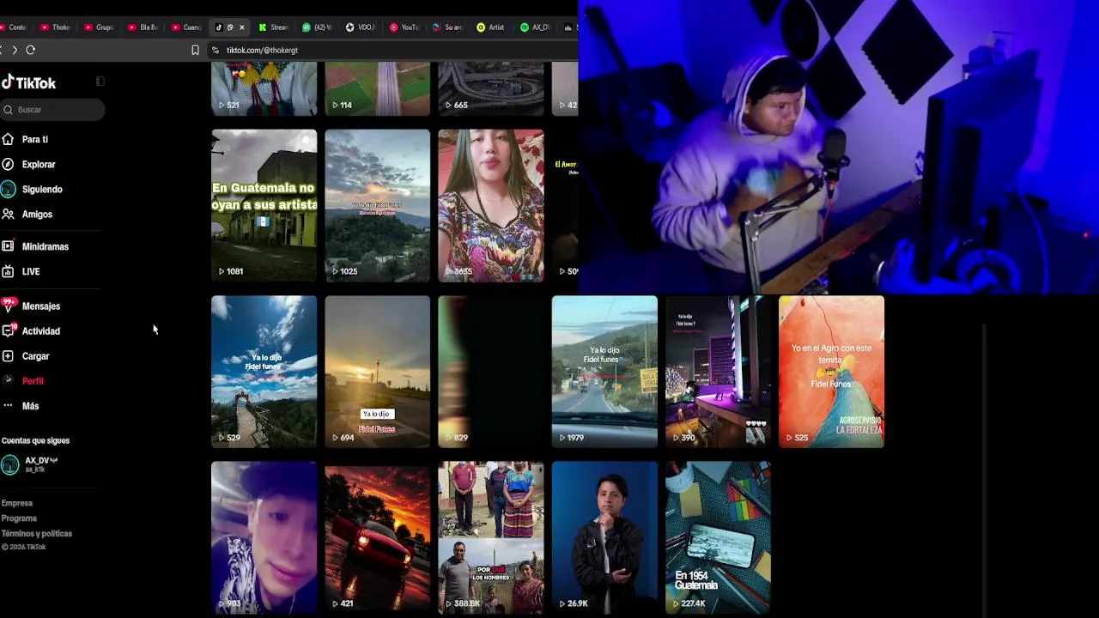This screenshot has height=618, width=1099.
Task: Click the Más three-dots icon
Action: [x=8, y=405]
